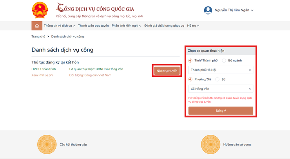Open Câu hỏi thường gặp emblem icon
This screenshot has width=290, height=159.
click(x=47, y=145)
